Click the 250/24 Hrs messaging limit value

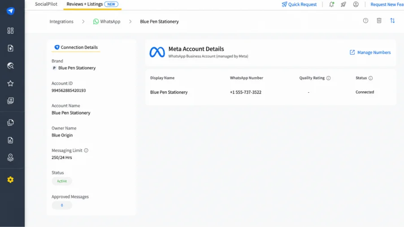(61, 158)
